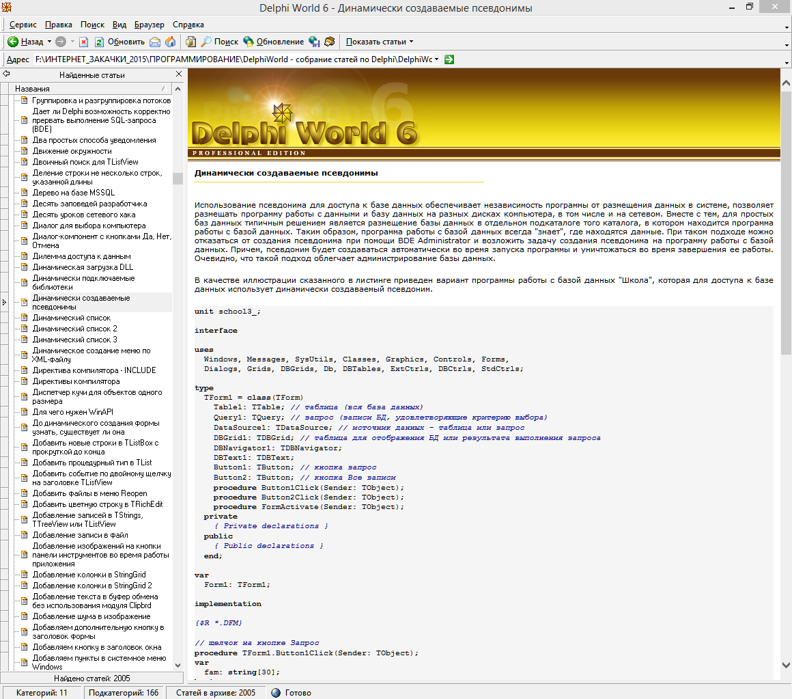Click the envelope mail icon in toolbar
This screenshot has height=699, width=792.
pos(155,42)
